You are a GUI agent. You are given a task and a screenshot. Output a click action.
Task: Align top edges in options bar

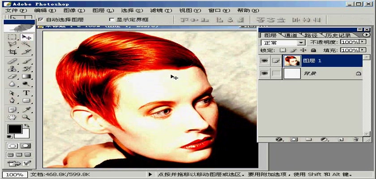click(184, 20)
